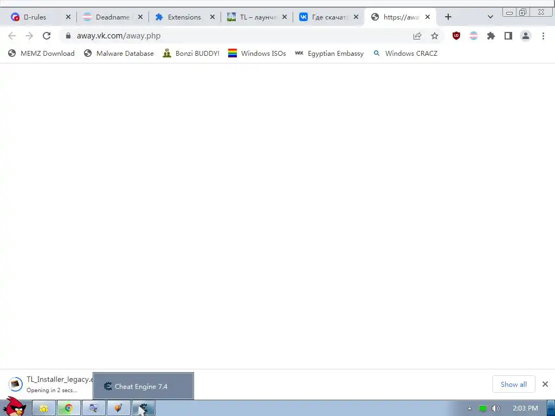This screenshot has height=416, width=555.
Task: Bookmark this page with star icon
Action: point(435,36)
